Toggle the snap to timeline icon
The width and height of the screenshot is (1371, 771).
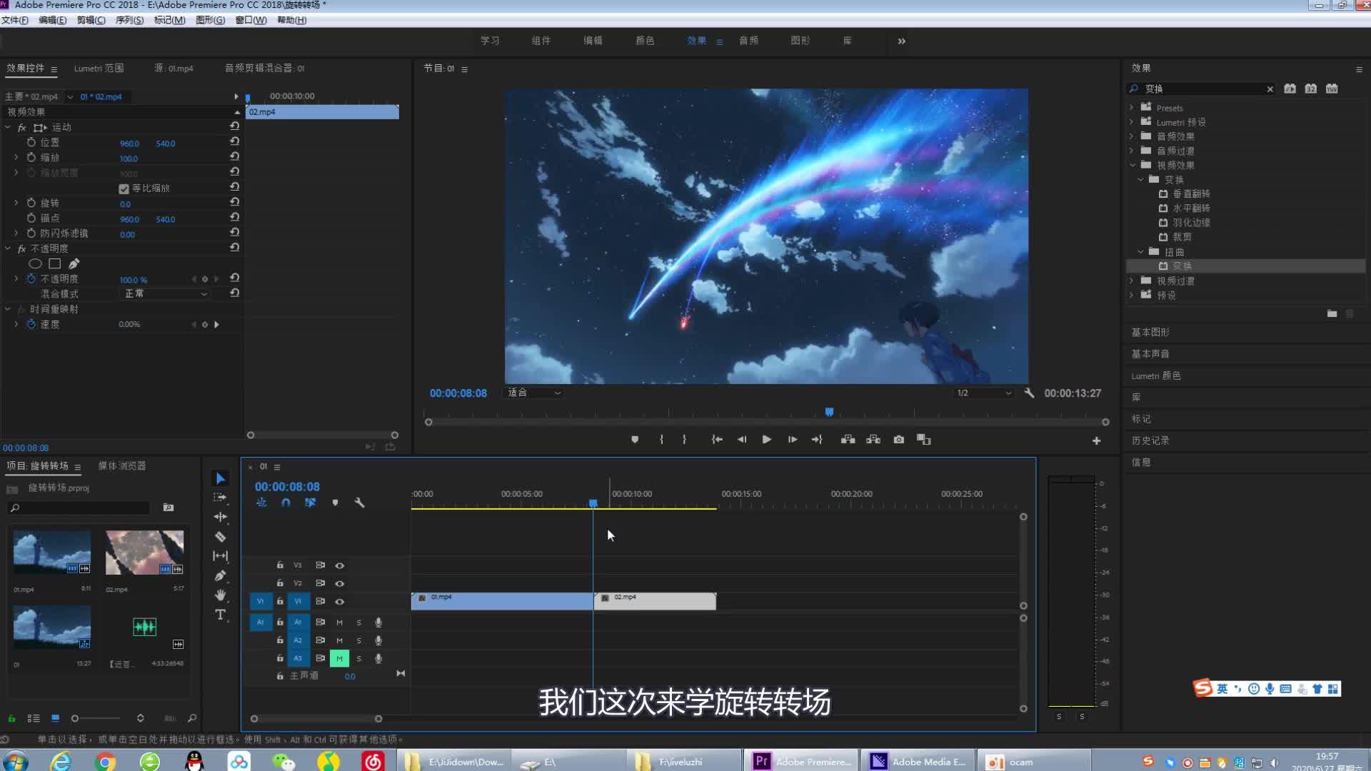point(286,503)
